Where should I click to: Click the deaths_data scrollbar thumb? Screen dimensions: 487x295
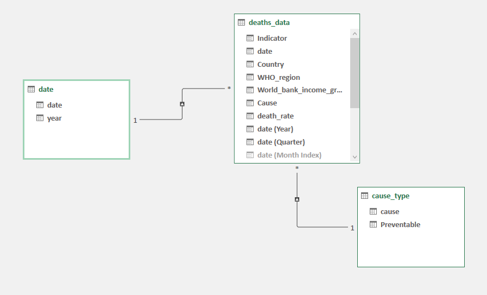pyautogui.click(x=355, y=73)
